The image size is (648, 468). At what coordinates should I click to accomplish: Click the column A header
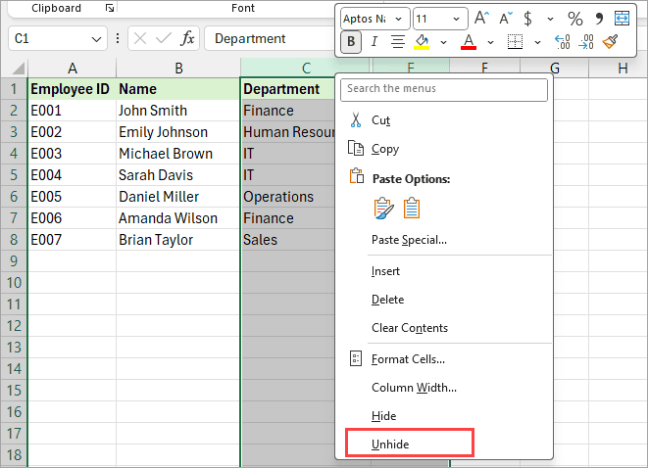click(x=73, y=69)
